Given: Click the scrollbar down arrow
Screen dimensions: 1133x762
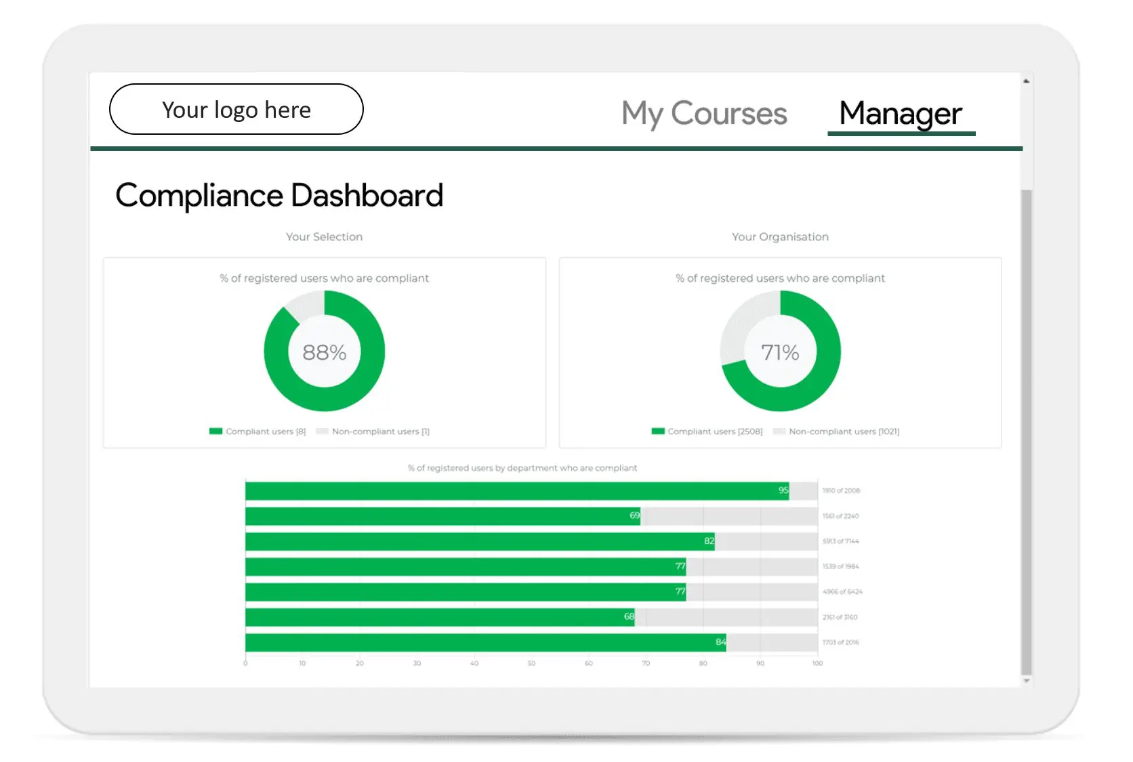Looking at the screenshot, I should (1027, 681).
